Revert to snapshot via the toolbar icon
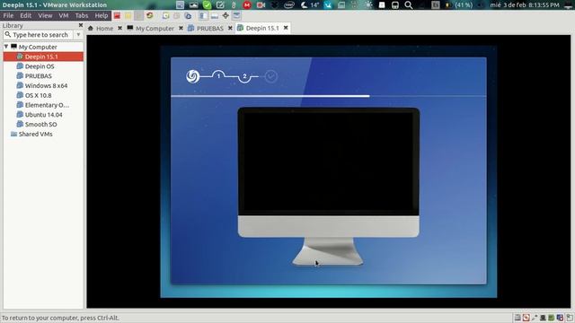This screenshot has width=575, height=323. (x=177, y=16)
